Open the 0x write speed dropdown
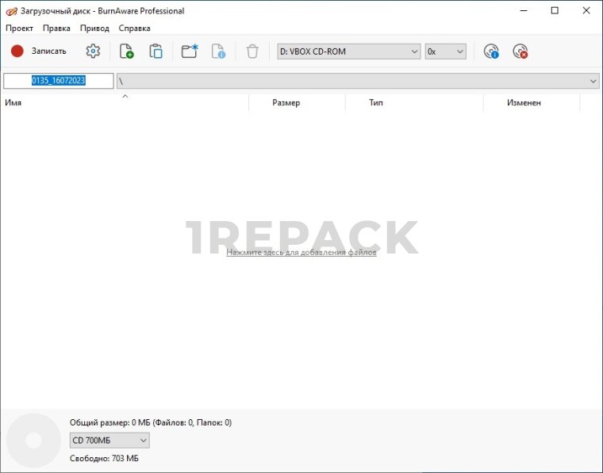The width and height of the screenshot is (603, 473). point(445,51)
